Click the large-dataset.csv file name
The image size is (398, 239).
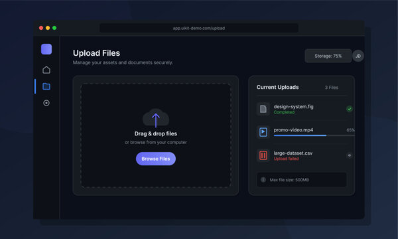coord(293,153)
